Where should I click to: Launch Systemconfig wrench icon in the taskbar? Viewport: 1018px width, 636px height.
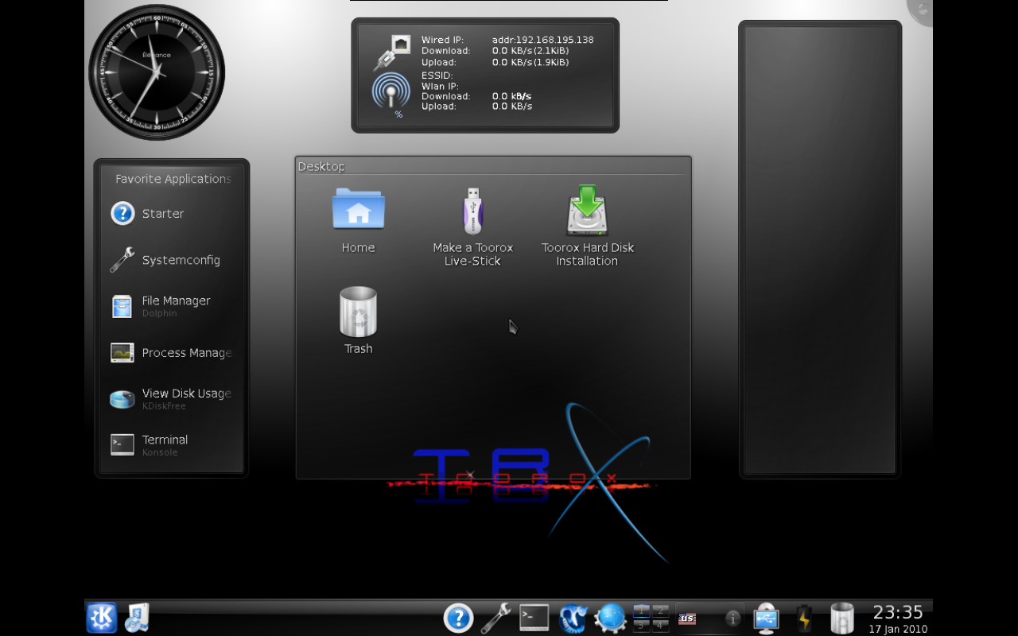495,618
